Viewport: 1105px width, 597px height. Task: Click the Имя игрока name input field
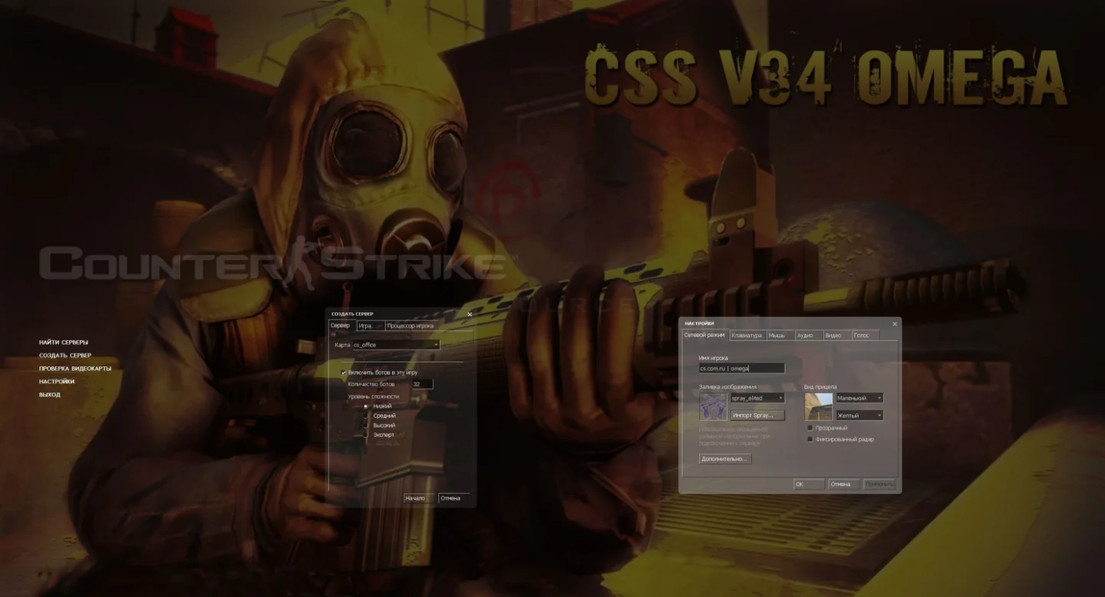click(741, 369)
